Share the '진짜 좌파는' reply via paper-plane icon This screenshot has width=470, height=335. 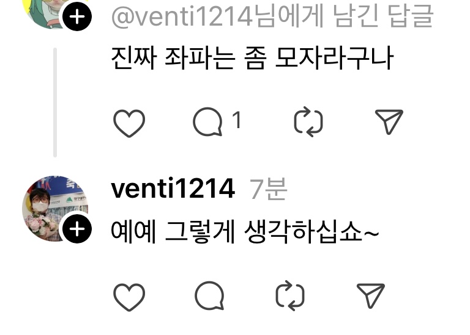(389, 121)
